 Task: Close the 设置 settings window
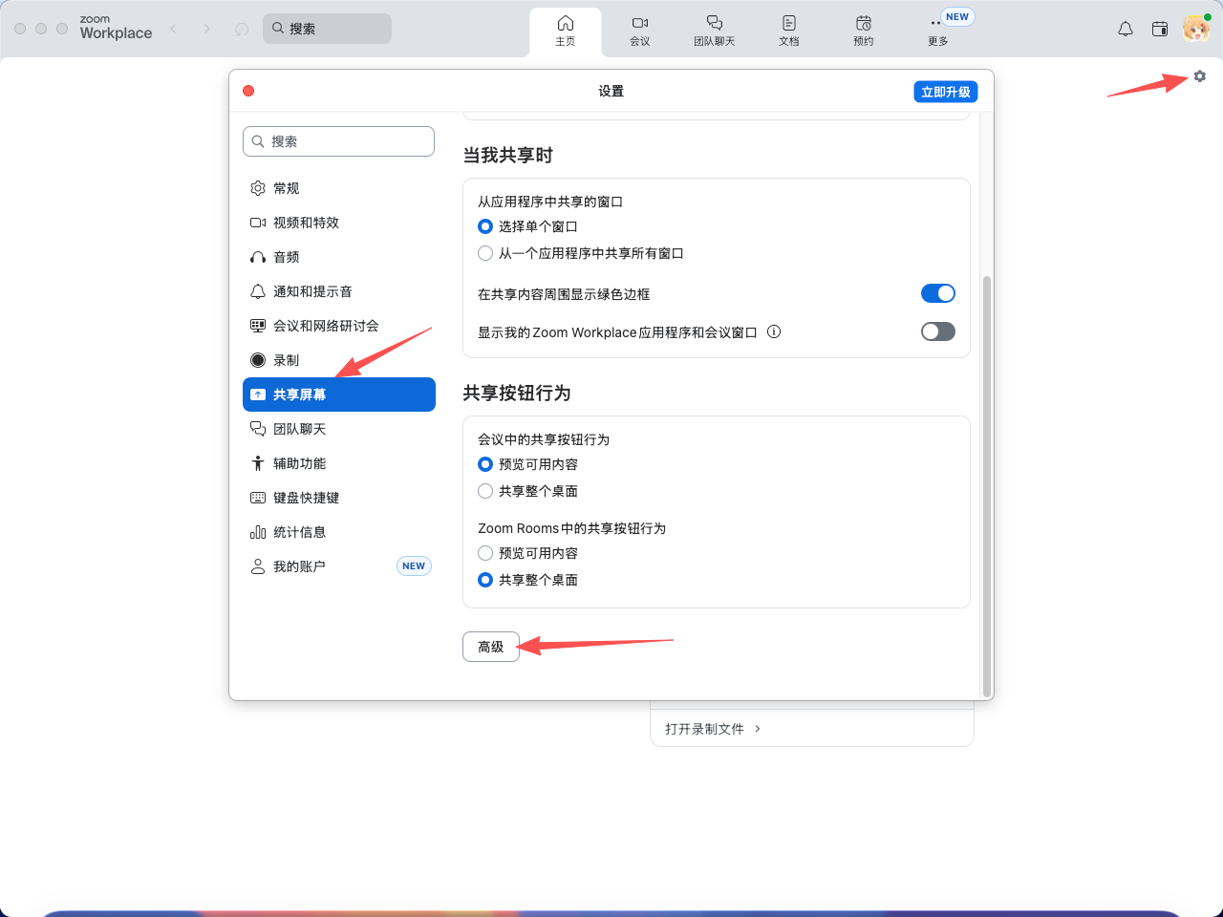coord(248,91)
